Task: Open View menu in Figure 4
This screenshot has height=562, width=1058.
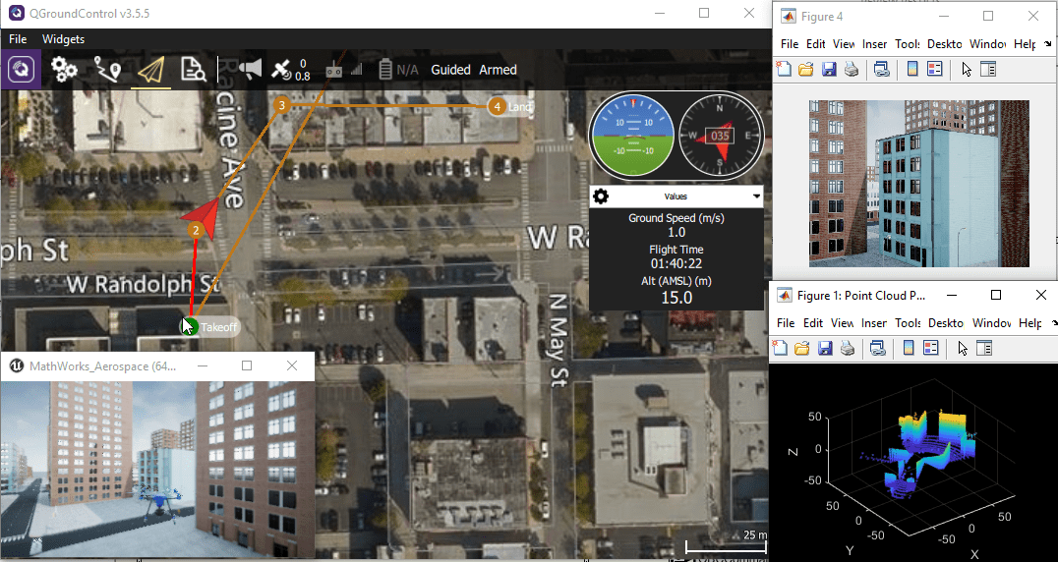Action: 844,44
